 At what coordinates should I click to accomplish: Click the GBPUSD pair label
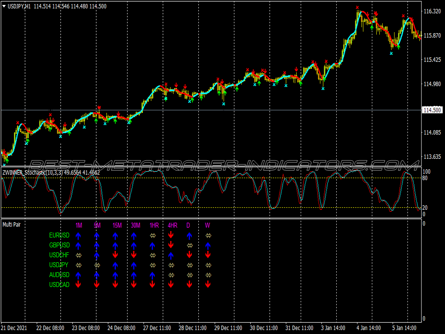pos(60,245)
